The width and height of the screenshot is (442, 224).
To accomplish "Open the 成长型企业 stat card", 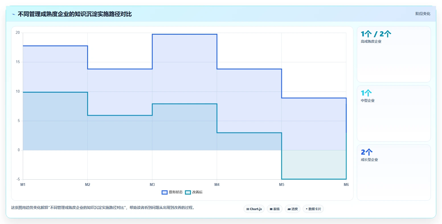I will click(x=394, y=173).
